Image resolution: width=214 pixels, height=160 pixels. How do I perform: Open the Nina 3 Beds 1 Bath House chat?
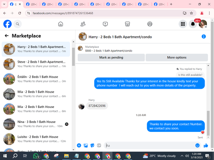(36, 124)
